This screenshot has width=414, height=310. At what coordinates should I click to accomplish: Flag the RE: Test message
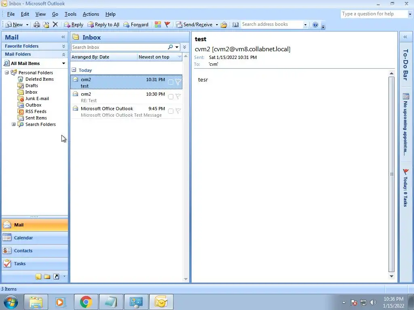point(178,96)
